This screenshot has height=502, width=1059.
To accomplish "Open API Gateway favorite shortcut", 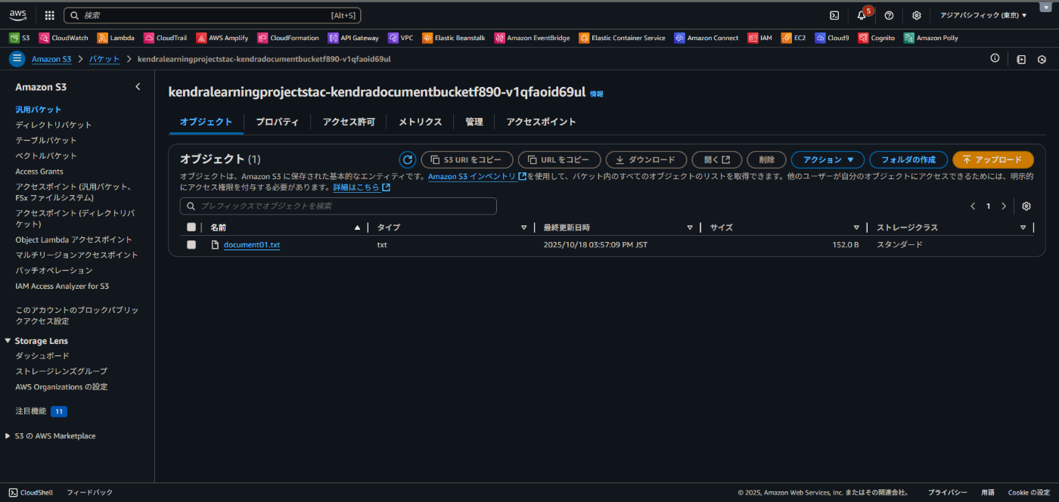I will click(353, 38).
